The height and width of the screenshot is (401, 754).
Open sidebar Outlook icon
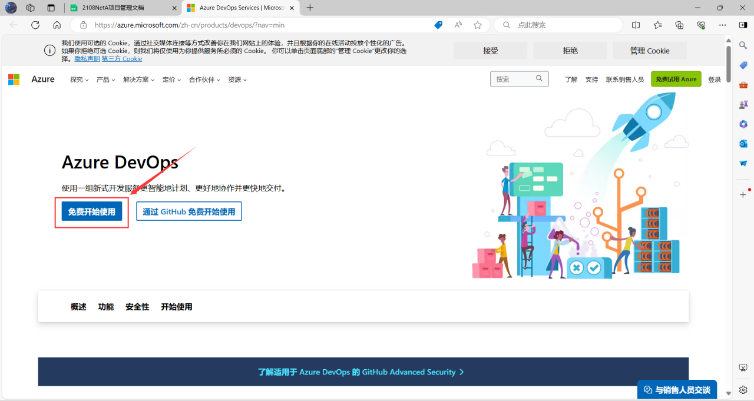[743, 144]
